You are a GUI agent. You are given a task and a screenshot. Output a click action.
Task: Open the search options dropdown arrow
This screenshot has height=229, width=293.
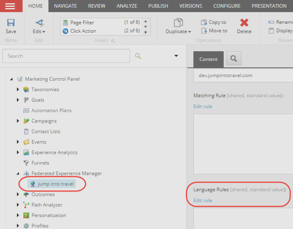176,56
